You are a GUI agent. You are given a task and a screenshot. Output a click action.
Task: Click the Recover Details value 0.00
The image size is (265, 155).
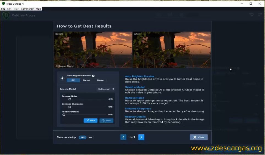coord(111,115)
